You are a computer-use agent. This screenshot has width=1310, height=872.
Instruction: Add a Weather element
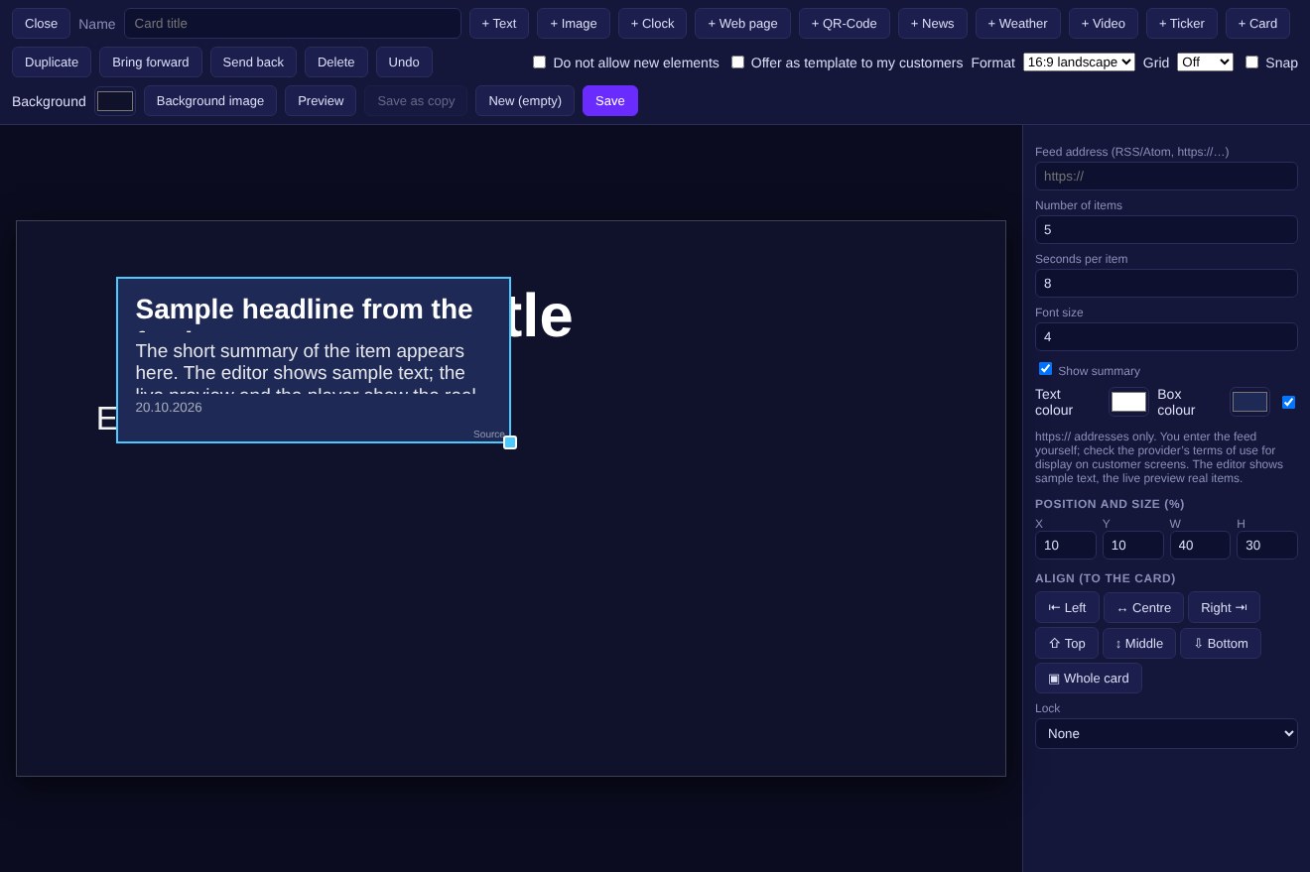coord(1018,24)
